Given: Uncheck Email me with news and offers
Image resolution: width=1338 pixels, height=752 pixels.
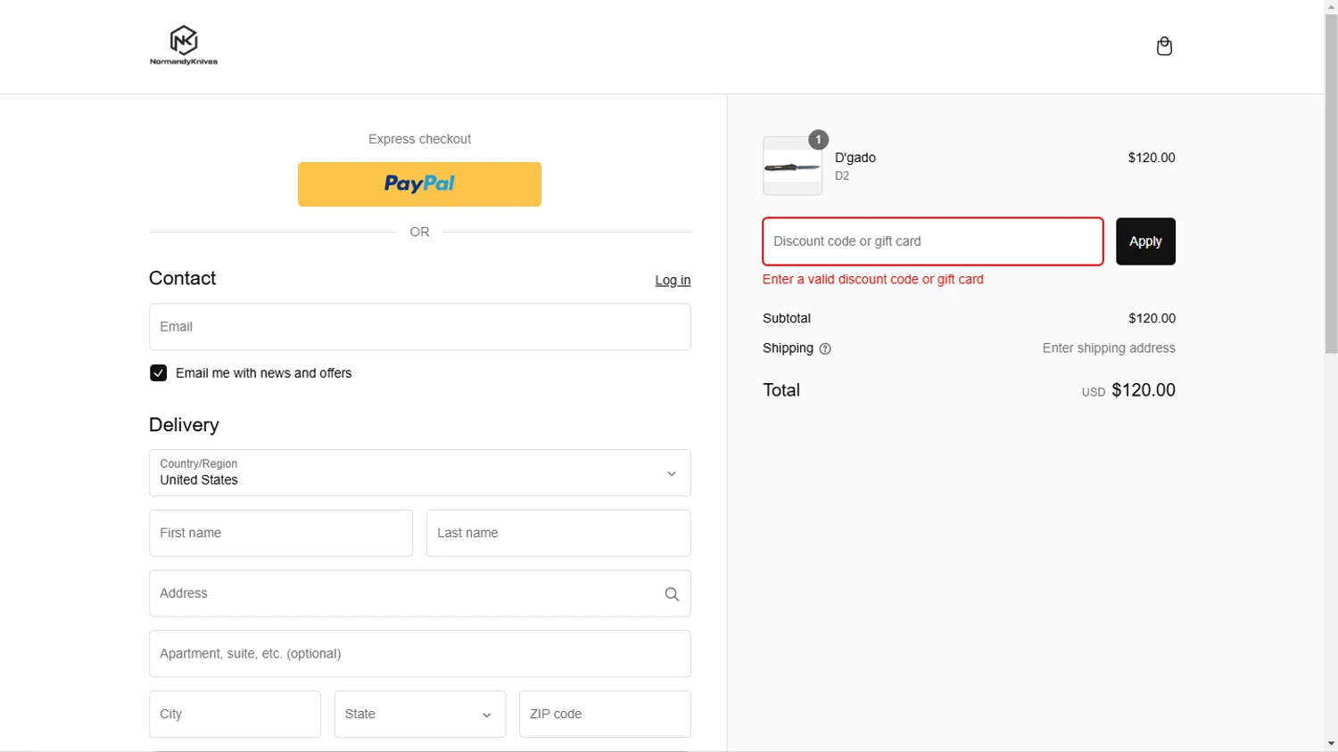Looking at the screenshot, I should coord(159,373).
